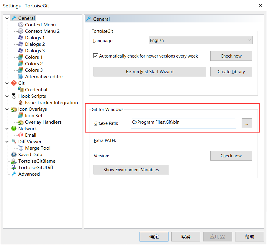Click the hook icon for Hook Scripts
This screenshot has width=267, height=245.
pos(14,96)
